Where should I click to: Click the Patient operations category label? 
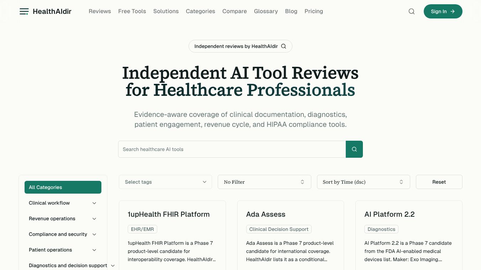point(50,250)
